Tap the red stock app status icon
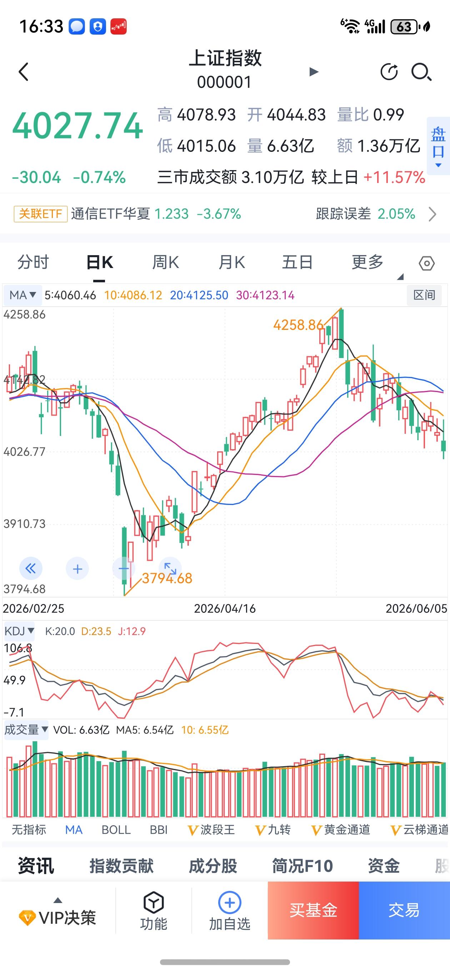Image resolution: width=450 pixels, height=972 pixels. point(119,27)
